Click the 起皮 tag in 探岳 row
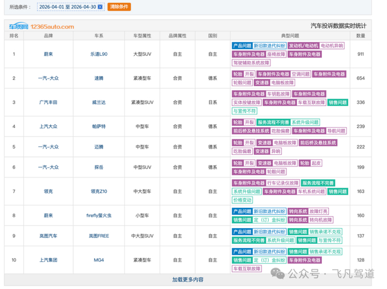 (316, 163)
